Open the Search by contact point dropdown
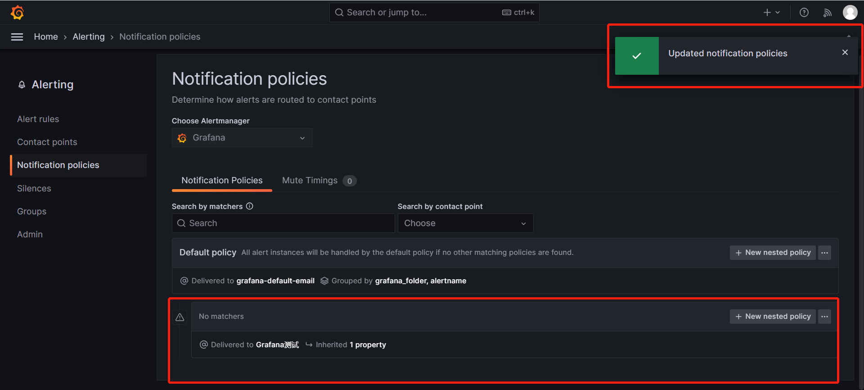 (x=465, y=223)
